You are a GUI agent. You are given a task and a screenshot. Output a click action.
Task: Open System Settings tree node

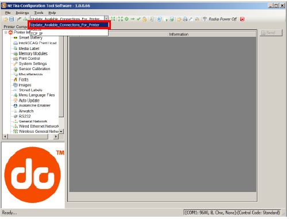pos(33,64)
